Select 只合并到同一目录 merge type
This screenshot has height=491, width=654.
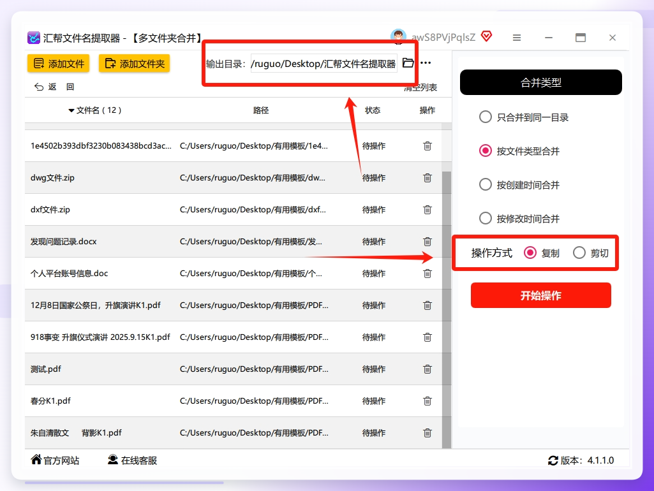486,117
